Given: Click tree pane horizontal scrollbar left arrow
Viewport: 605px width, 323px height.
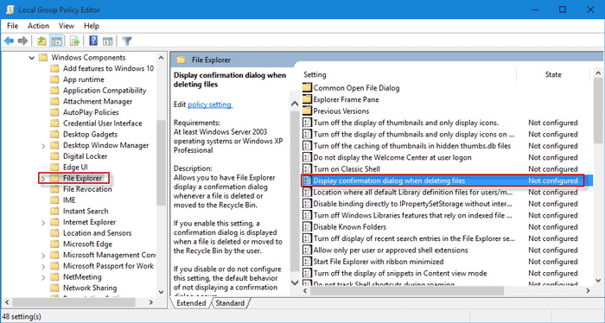Looking at the screenshot, I should pos(7,302).
